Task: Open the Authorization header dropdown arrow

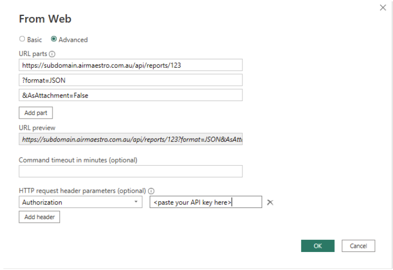Action: pos(136,202)
